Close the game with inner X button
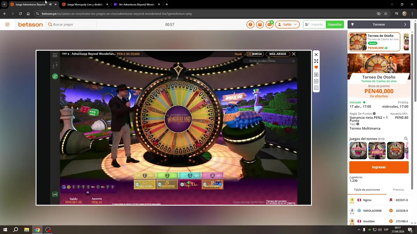 [x=294, y=54]
